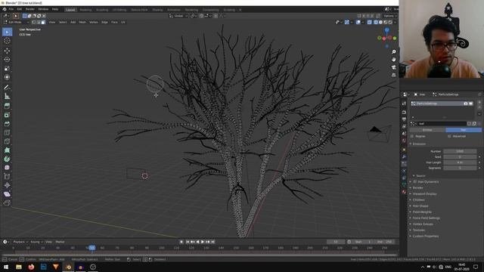Switch to the Sculpting workspace tab
This screenshot has width=484, height=272.
102,10
